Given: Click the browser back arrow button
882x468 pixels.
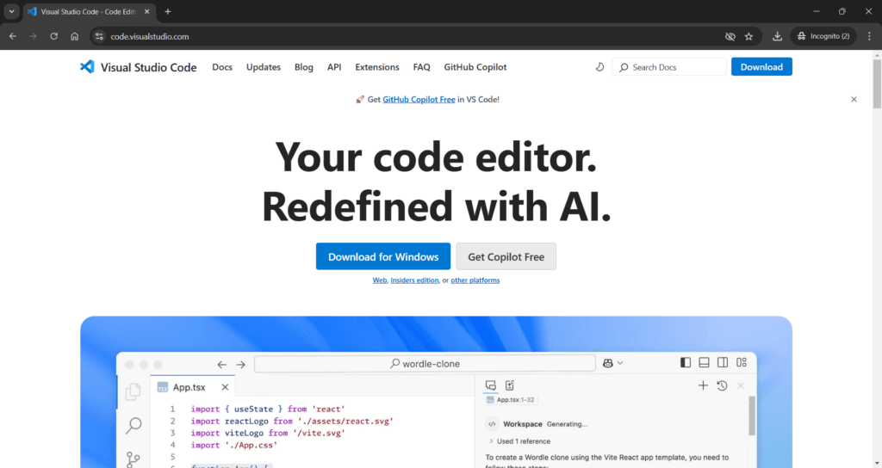Looking at the screenshot, I should tap(13, 36).
